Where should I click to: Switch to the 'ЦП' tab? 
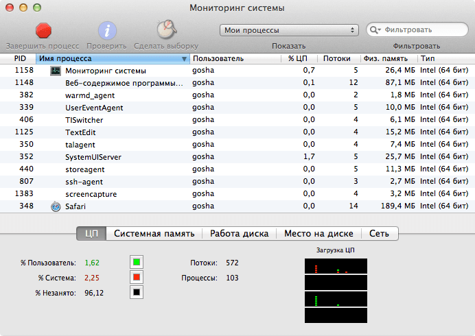[91, 233]
